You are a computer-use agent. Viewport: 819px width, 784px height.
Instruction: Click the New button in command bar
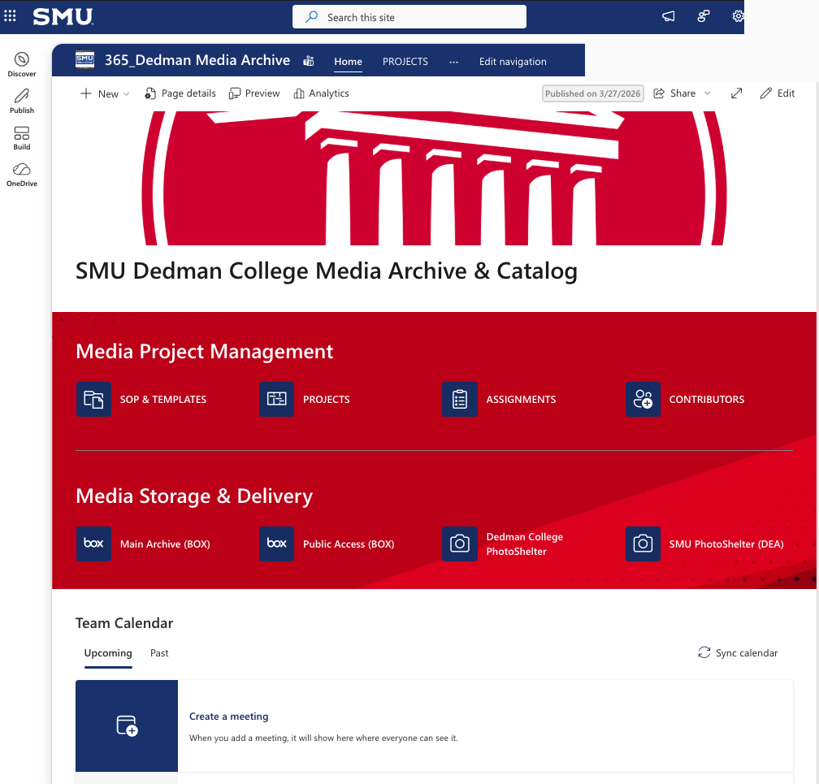click(x=99, y=93)
